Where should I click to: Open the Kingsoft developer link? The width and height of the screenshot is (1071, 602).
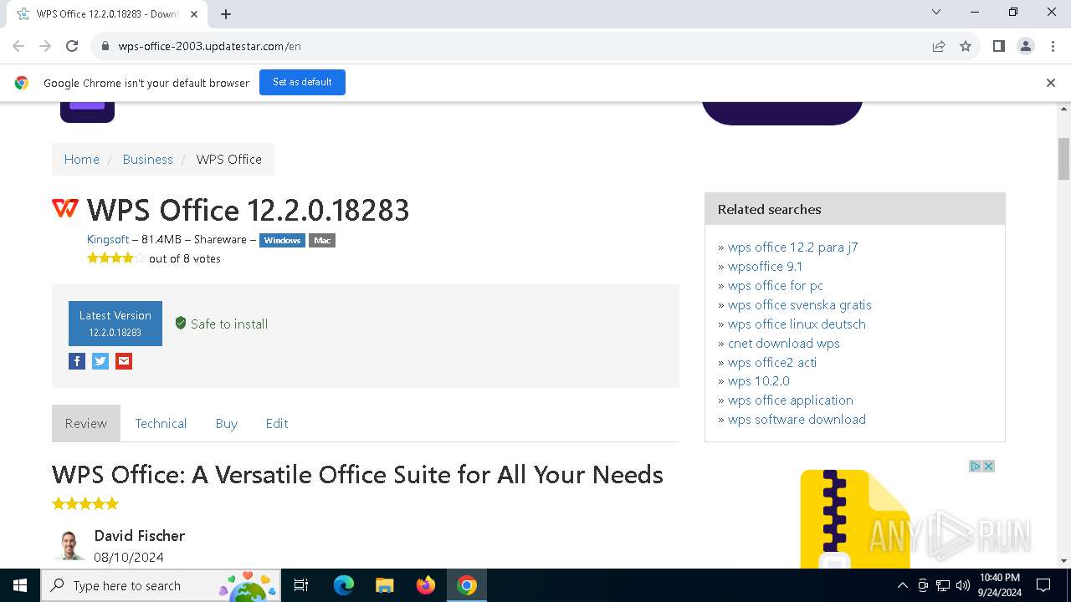point(108,239)
